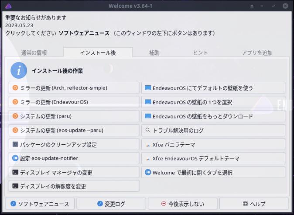
Task: Run システムの更新 (paru)
Action: pos(74,116)
